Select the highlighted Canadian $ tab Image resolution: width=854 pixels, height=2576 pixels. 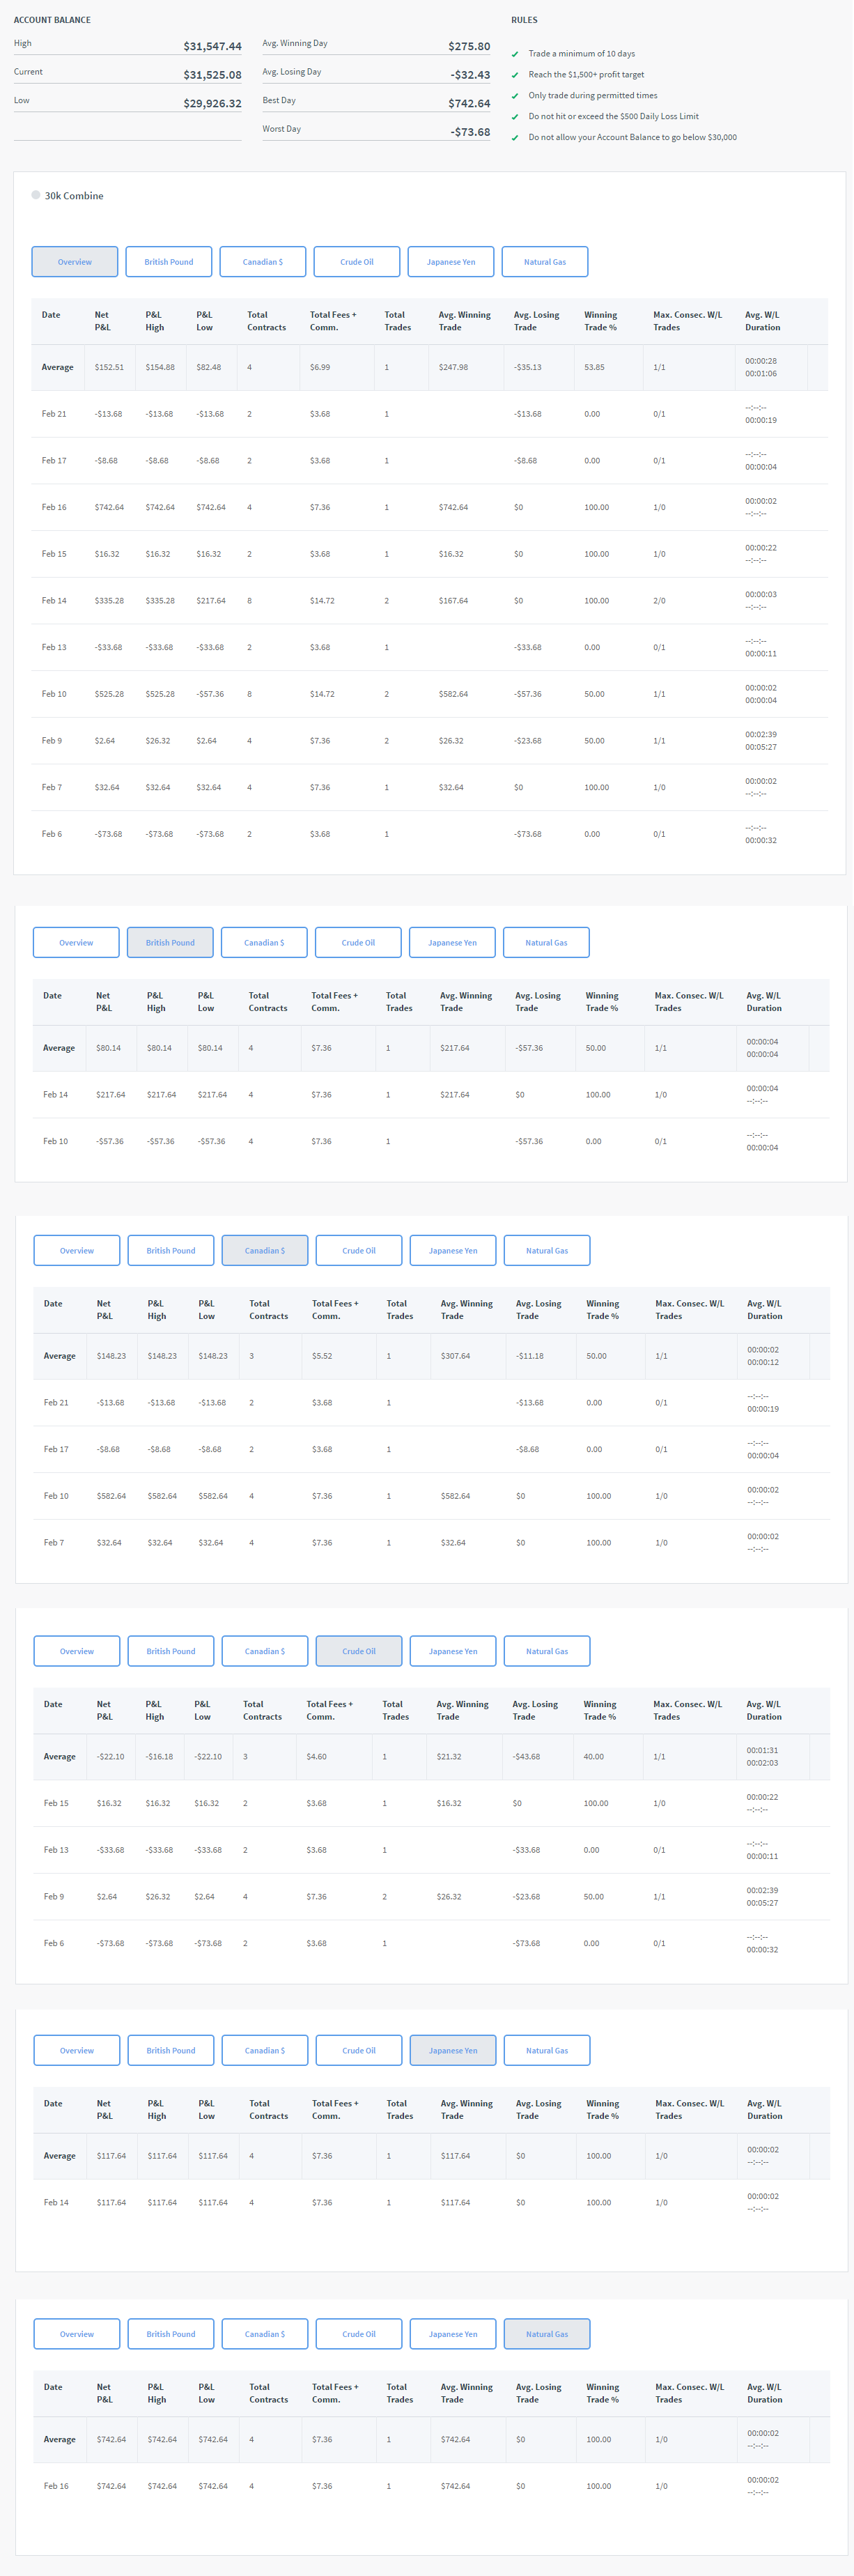tap(265, 1250)
